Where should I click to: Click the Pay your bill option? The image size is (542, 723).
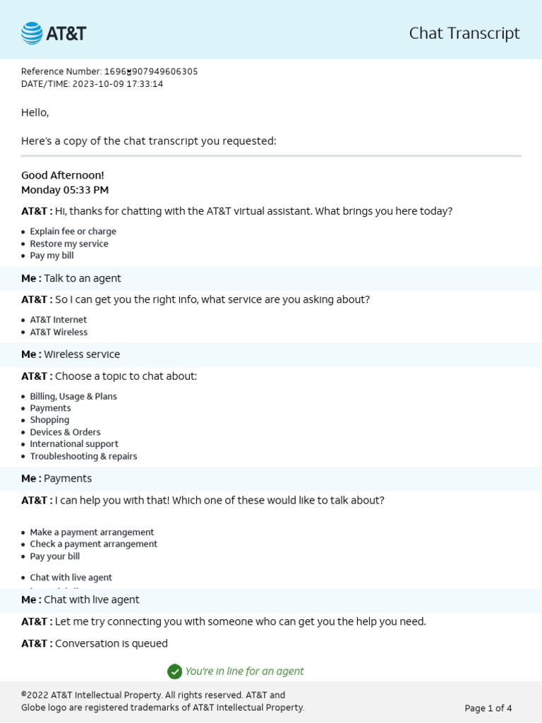[54, 556]
